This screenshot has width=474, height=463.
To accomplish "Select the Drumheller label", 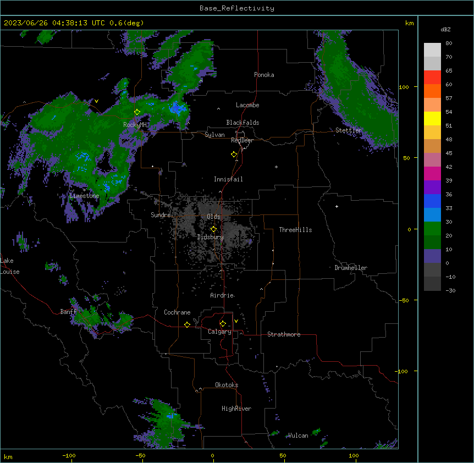I will [x=351, y=268].
